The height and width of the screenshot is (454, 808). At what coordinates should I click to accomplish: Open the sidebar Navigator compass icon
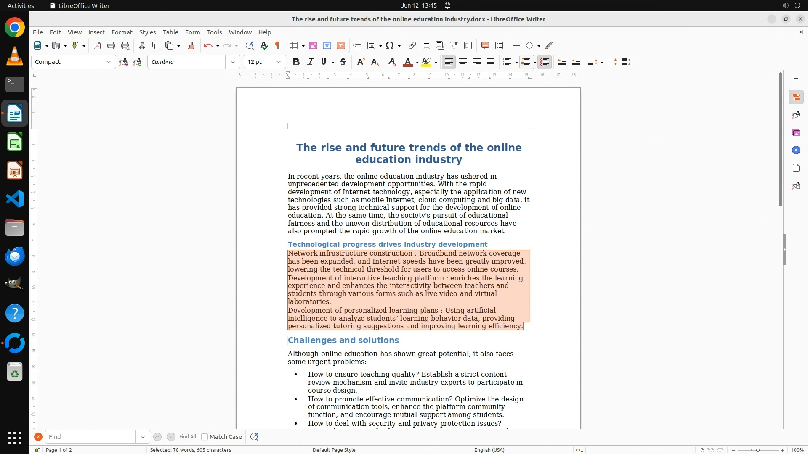(796, 150)
